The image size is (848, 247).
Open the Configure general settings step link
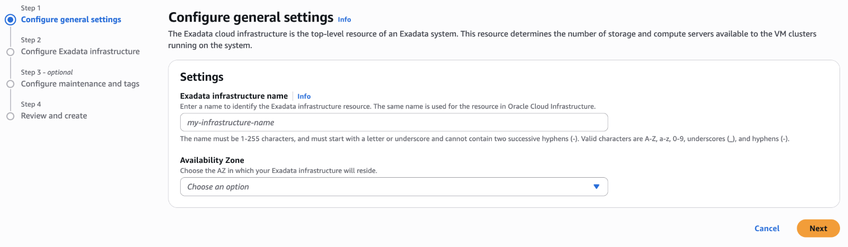71,20
